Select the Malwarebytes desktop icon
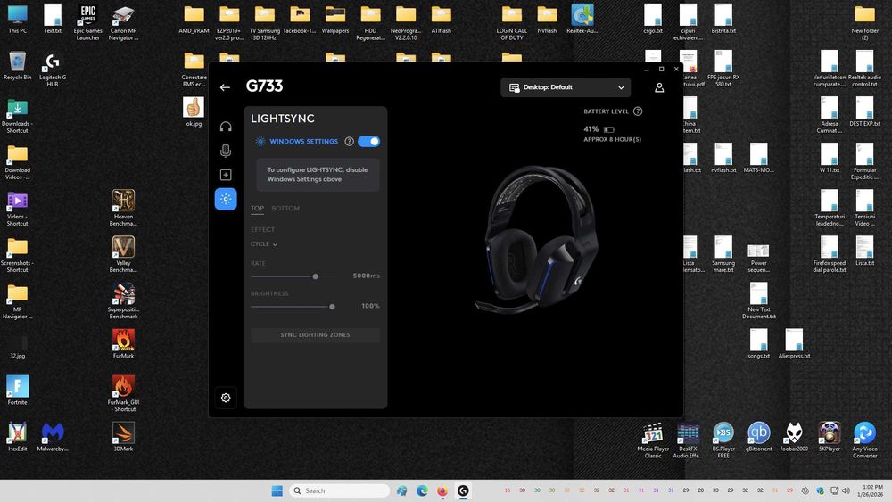The width and height of the screenshot is (892, 502). [x=53, y=437]
